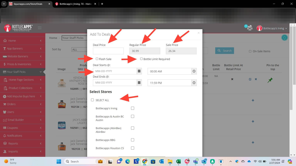Toggle the hamburger sidebar menu
The width and height of the screenshot is (296, 166).
point(39,28)
